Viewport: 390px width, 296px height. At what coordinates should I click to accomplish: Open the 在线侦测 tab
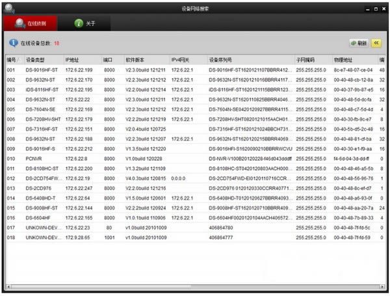(31, 23)
